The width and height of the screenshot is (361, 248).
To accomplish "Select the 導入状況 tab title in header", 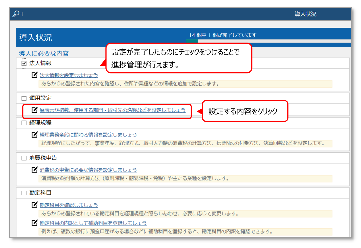I will tap(305, 14).
